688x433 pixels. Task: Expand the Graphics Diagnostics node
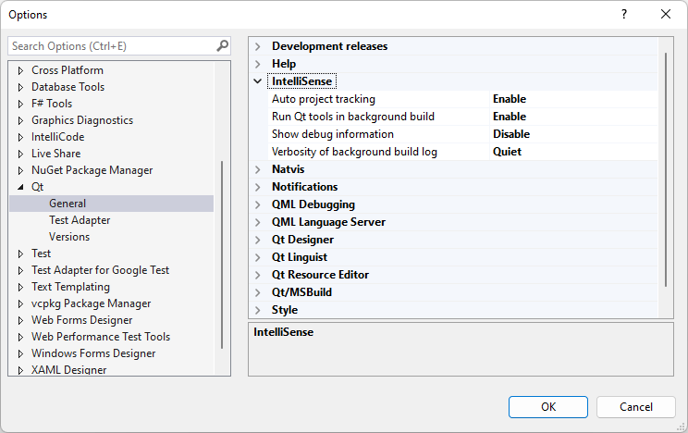[20, 120]
